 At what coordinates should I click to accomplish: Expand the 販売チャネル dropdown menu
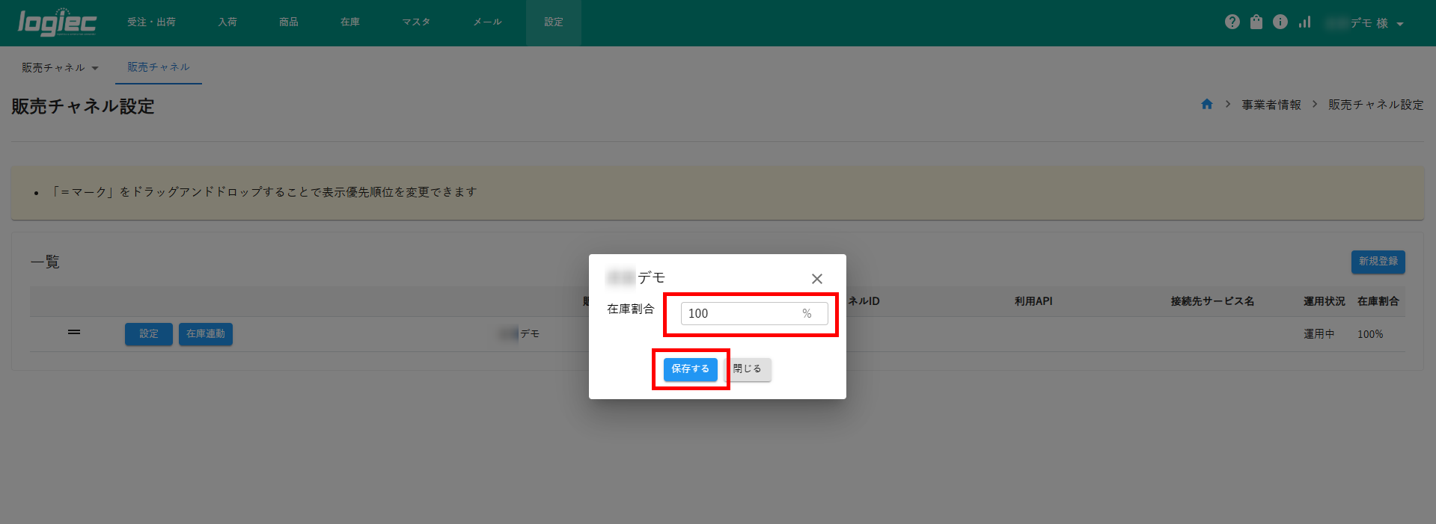tap(60, 68)
